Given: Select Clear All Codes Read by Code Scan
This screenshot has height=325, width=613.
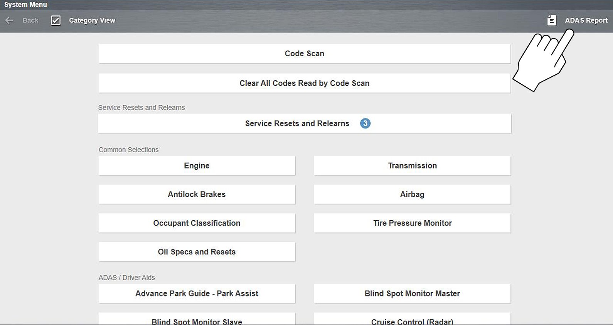Looking at the screenshot, I should [304, 83].
